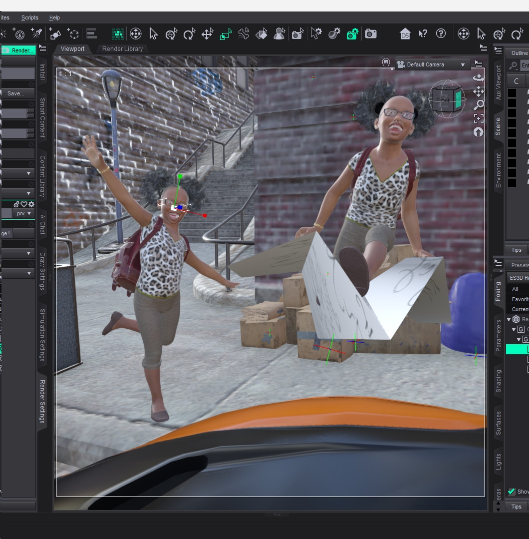Toggle the green Iray draw style icon
This screenshot has width=529, height=539.
point(117,33)
